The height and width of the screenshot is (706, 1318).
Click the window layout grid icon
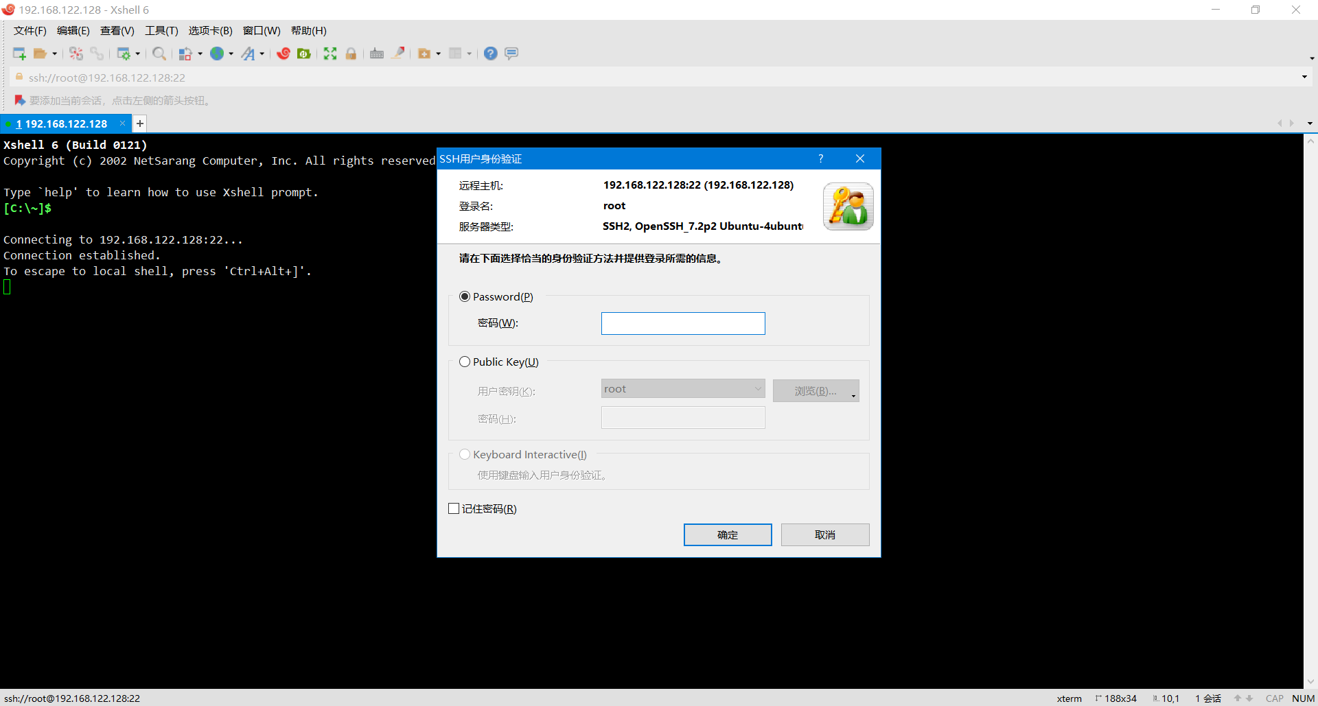tap(455, 54)
